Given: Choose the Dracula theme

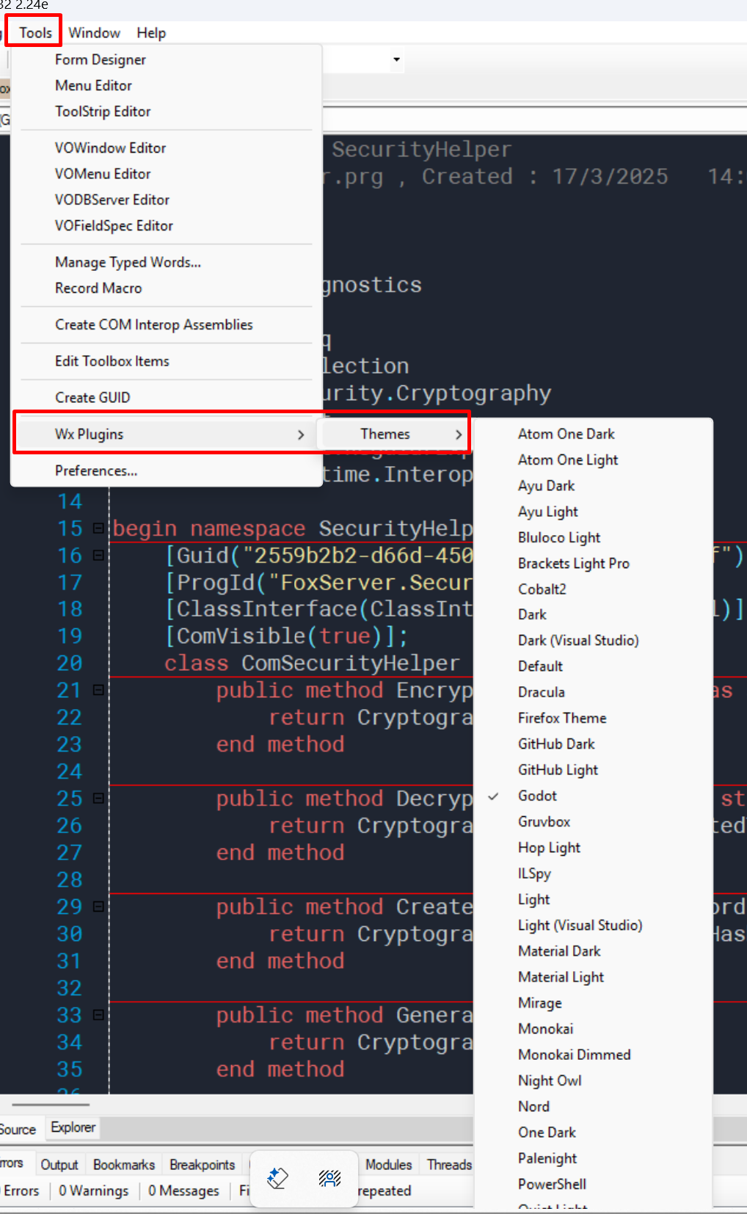Looking at the screenshot, I should (541, 692).
